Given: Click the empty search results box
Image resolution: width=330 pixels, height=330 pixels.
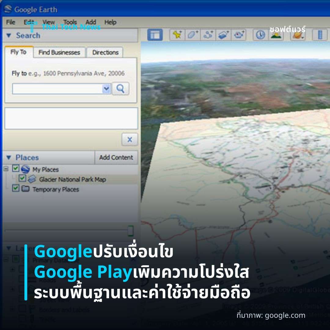Looking at the screenshot, I should point(71,118).
